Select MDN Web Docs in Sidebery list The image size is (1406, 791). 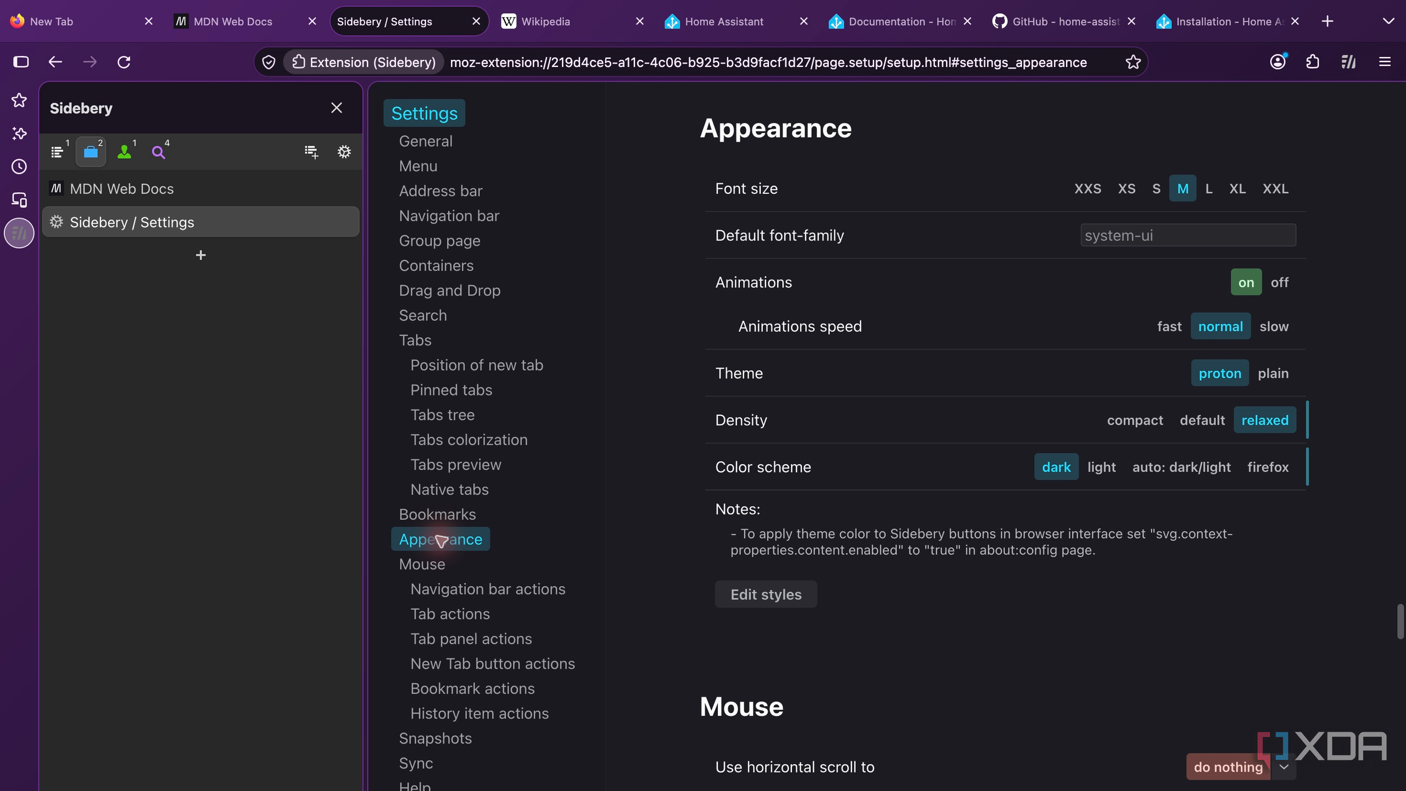[200, 189]
